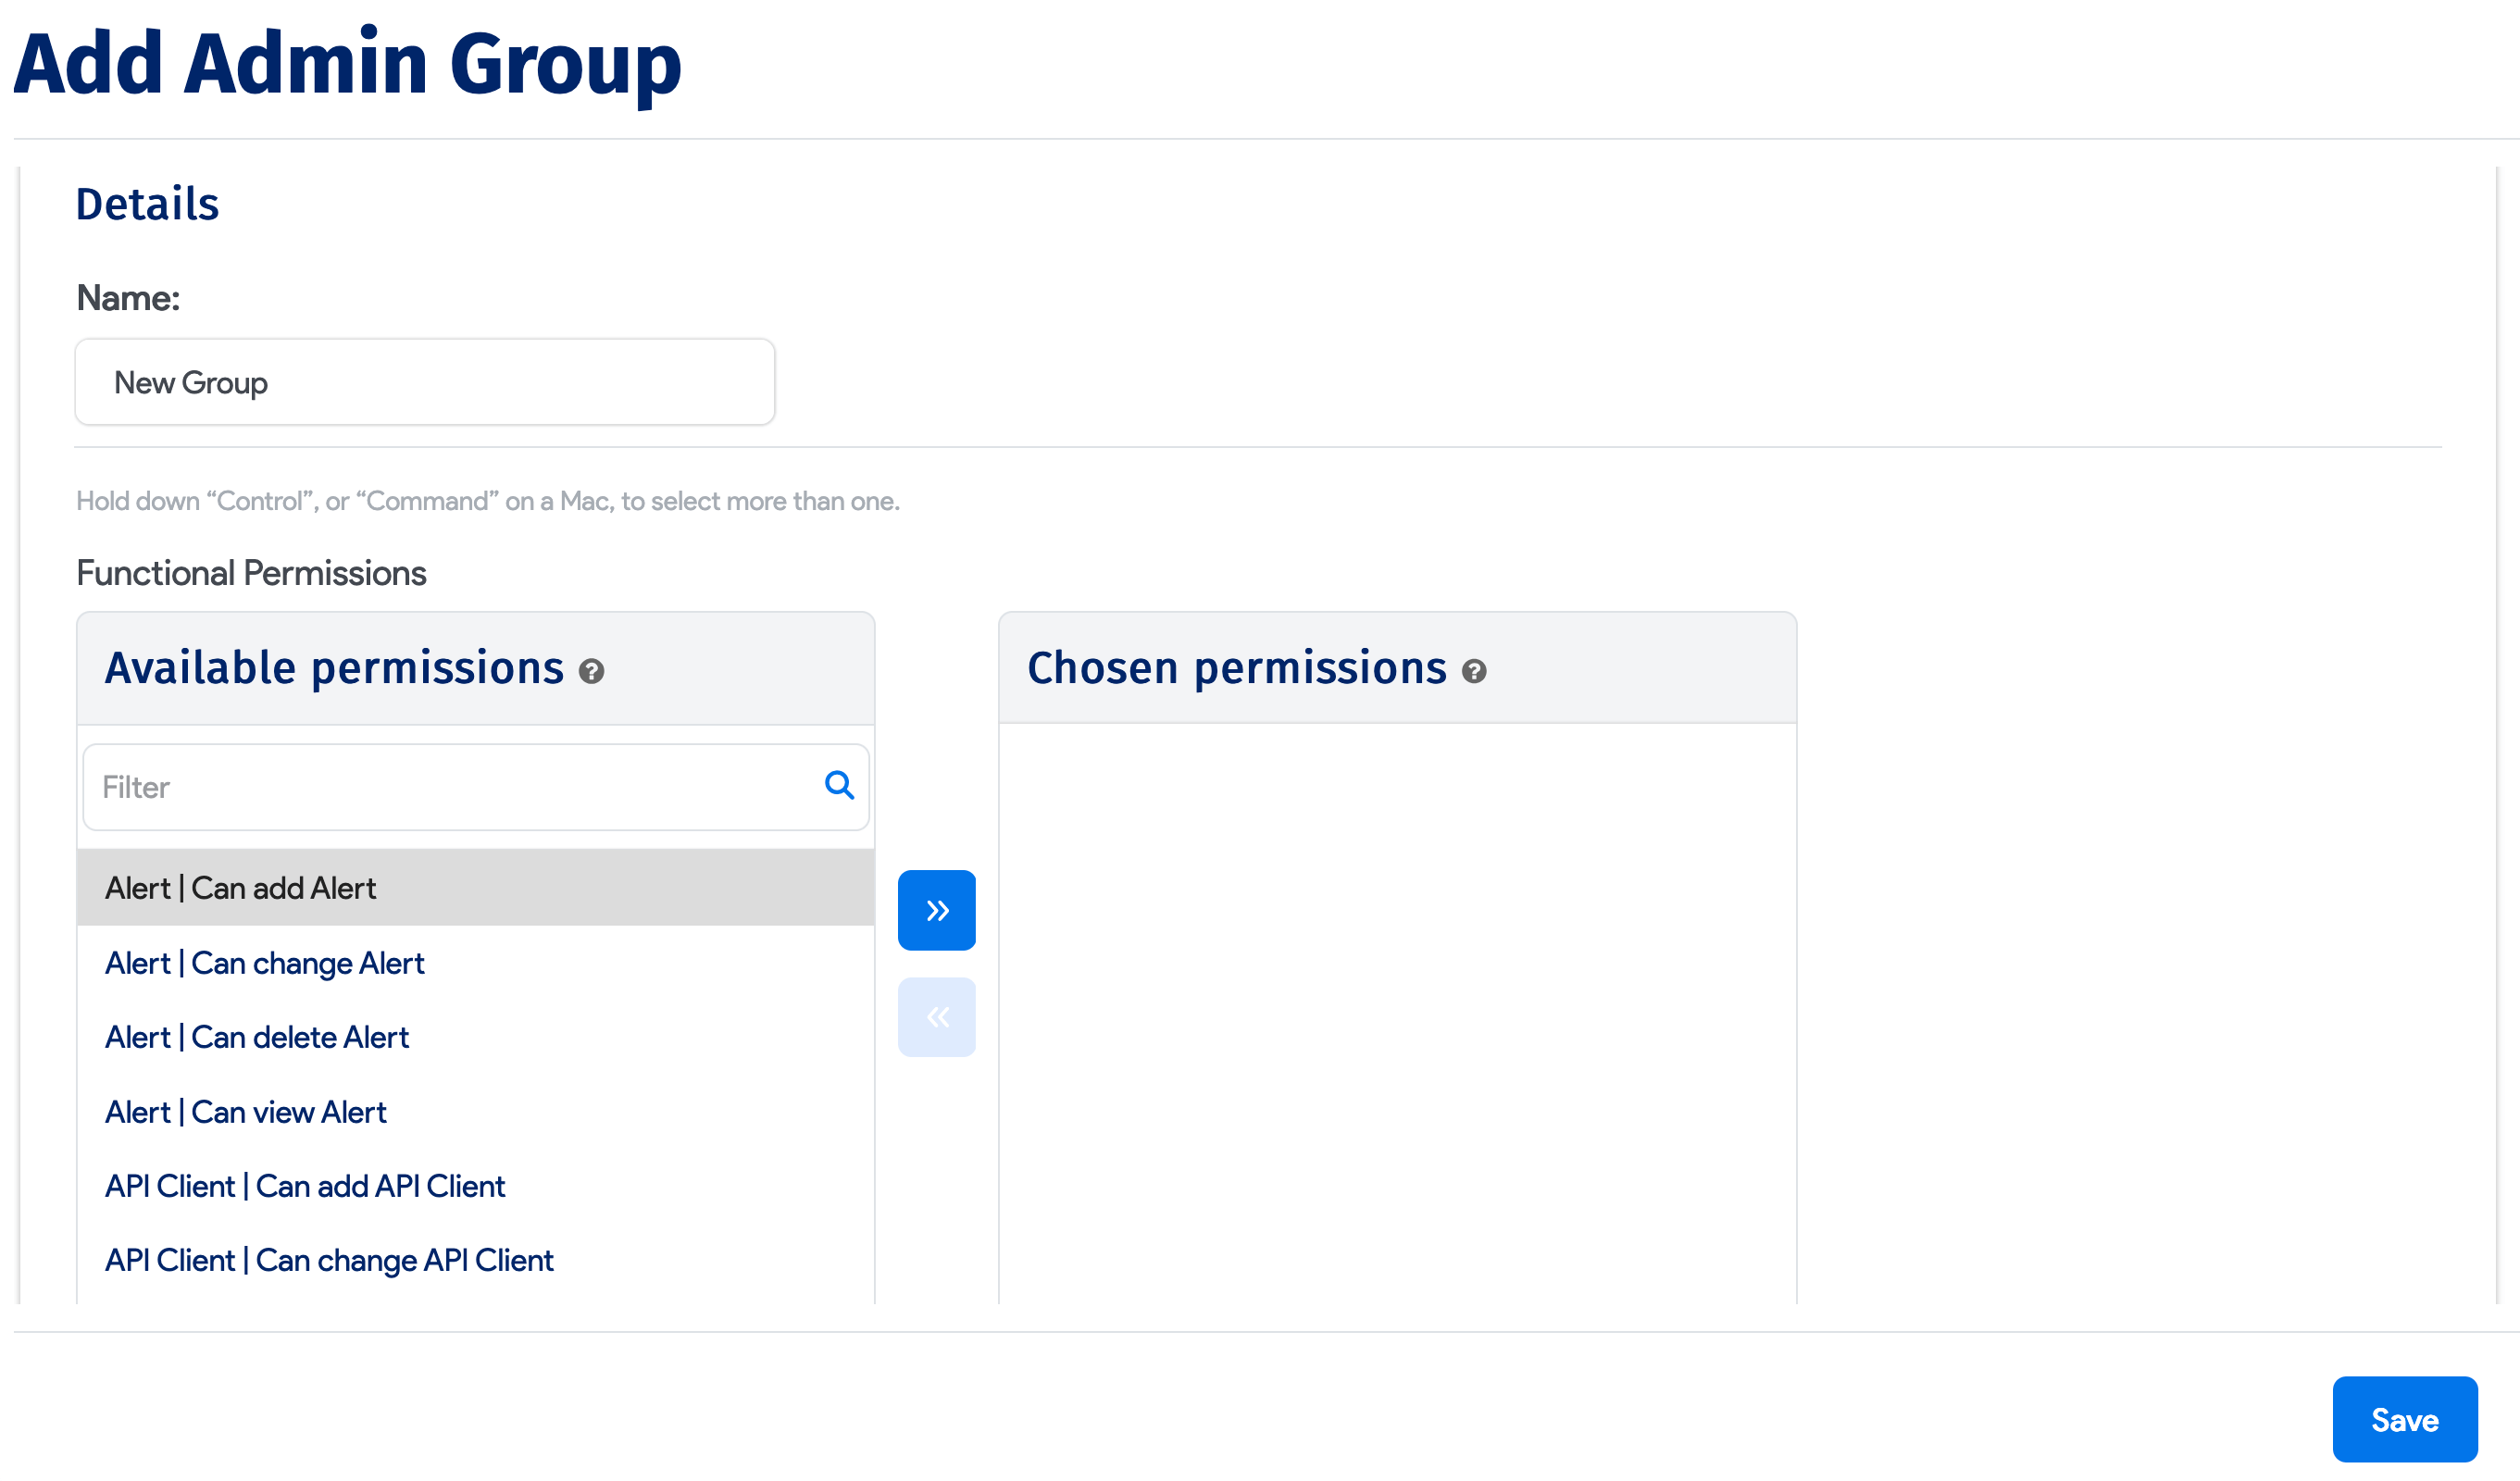
Task: Click the double left-arrow transfer button
Action: pyautogui.click(x=936, y=1015)
